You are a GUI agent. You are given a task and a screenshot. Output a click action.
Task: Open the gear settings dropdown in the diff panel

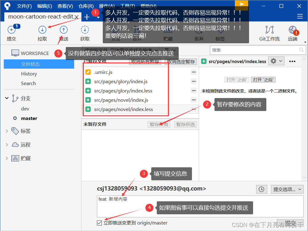(276, 61)
